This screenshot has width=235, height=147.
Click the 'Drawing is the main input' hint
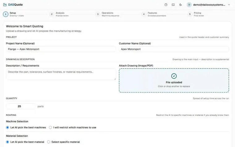(201, 59)
